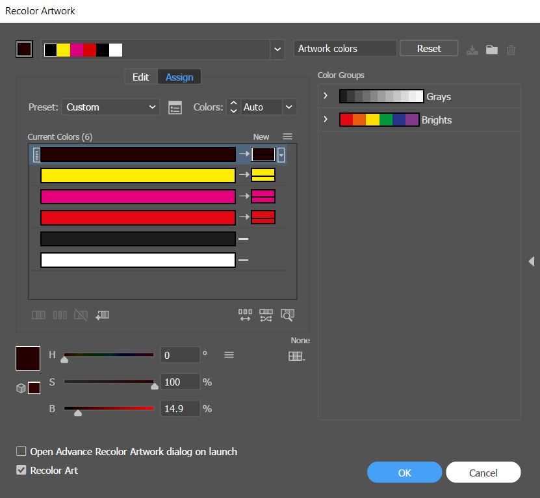Click the out-of-gamut cube warning icon
The image size is (540, 498).
click(21, 388)
